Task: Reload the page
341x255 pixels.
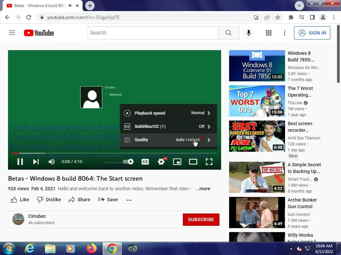Action: pyautogui.click(x=29, y=17)
